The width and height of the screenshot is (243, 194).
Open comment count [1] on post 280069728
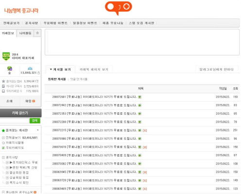tap(145, 180)
